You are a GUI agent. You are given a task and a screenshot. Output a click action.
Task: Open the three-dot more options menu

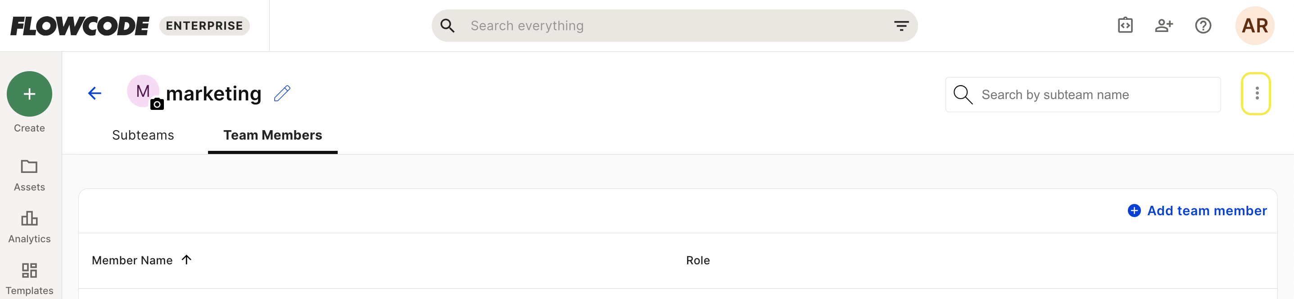coord(1256,94)
